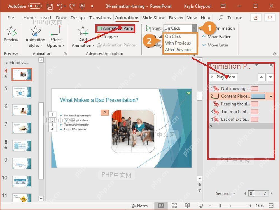
Task: Collapse the ribbon chevron
Action: click(274, 53)
